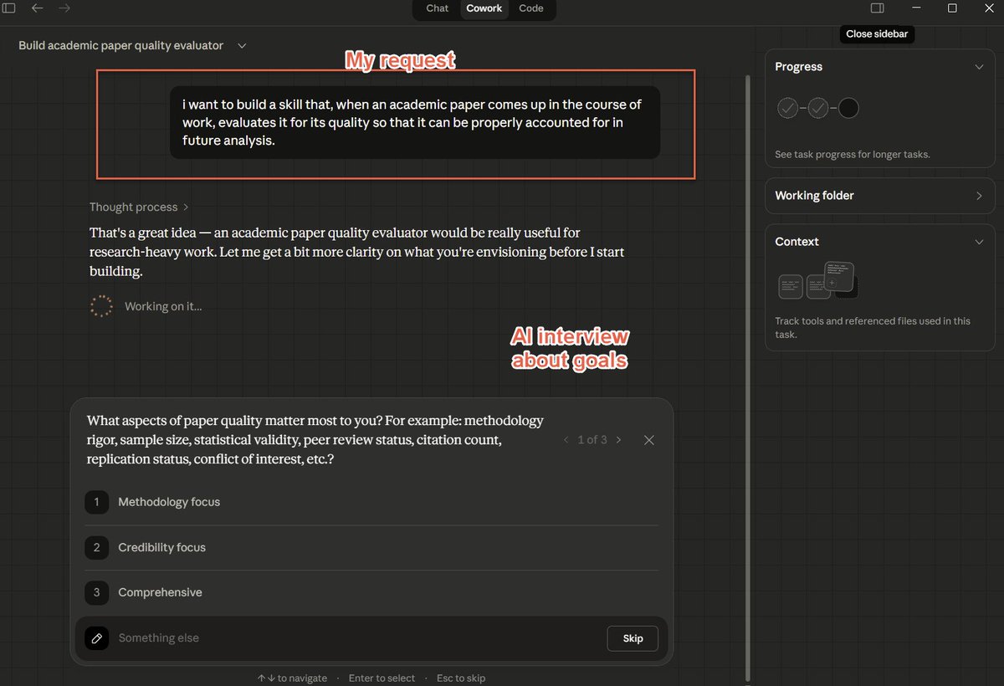Expand the Working folder section
The image size is (1004, 686).
pos(979,196)
